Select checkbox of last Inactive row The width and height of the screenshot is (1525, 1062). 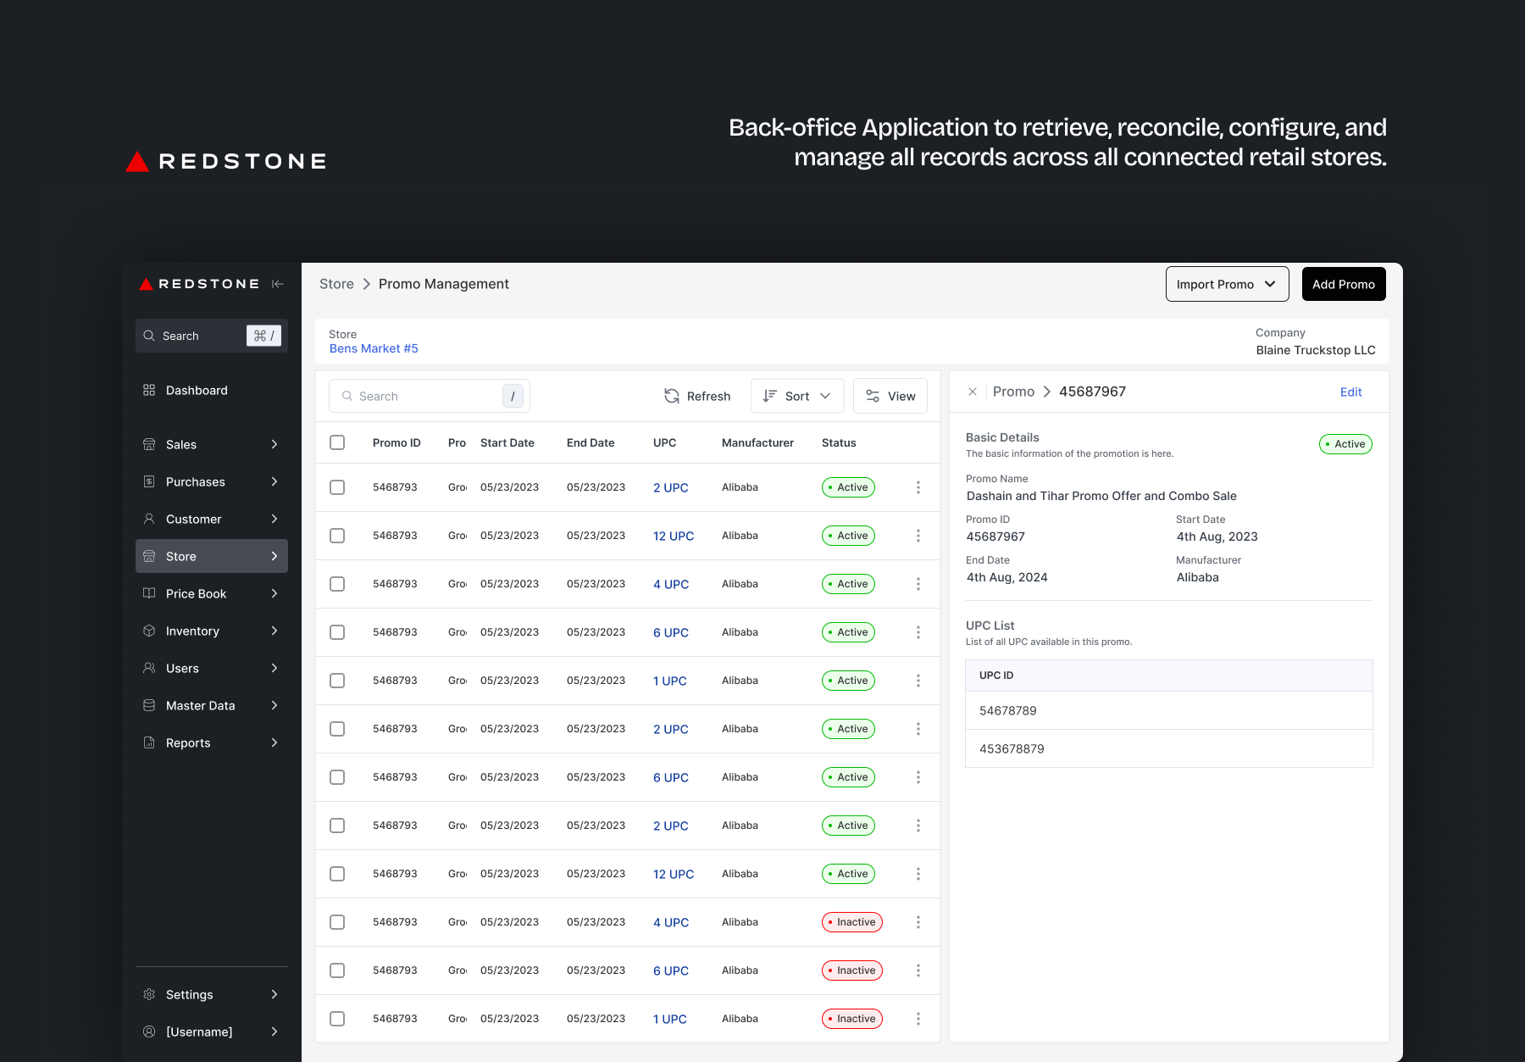[337, 1019]
